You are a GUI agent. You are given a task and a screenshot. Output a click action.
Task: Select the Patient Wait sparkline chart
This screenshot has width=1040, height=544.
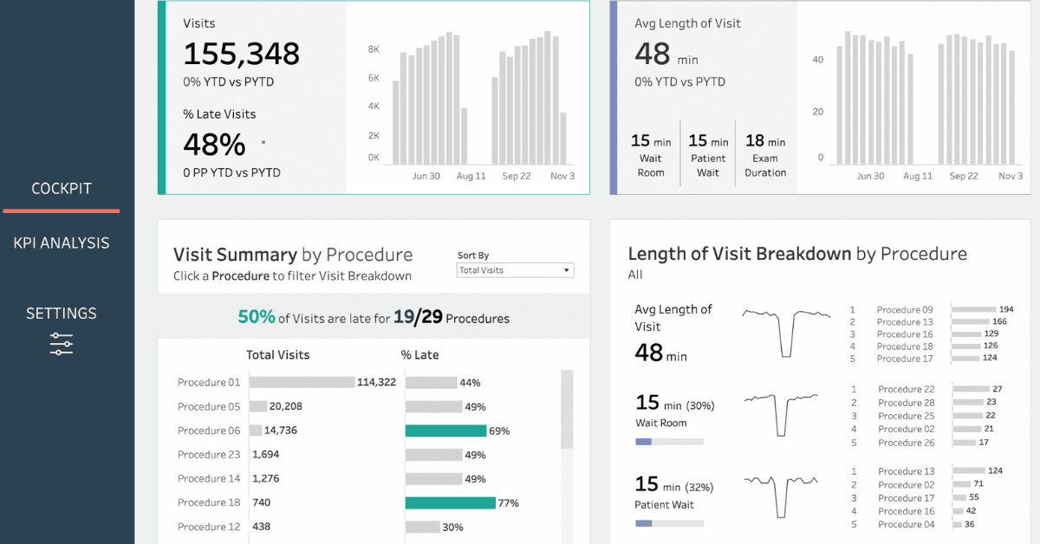click(x=786, y=493)
